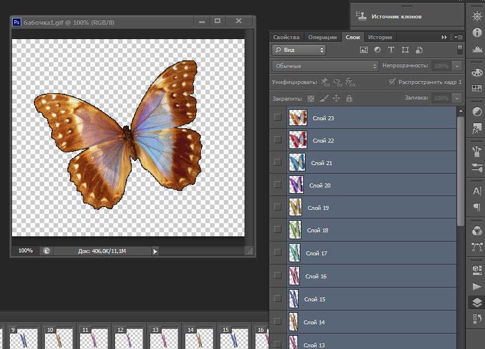Open the Info panel icon
The image size is (485, 349).
477,33
